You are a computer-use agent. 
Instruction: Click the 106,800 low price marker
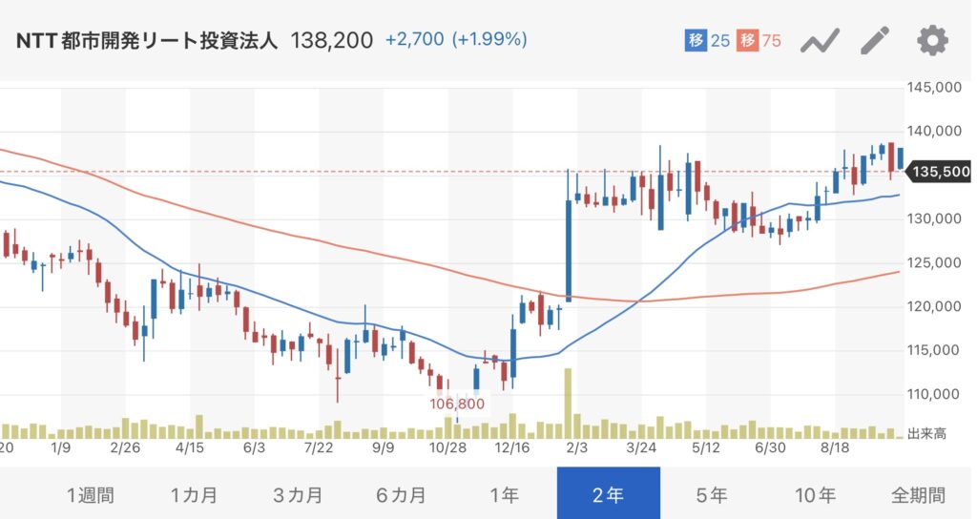coord(458,404)
